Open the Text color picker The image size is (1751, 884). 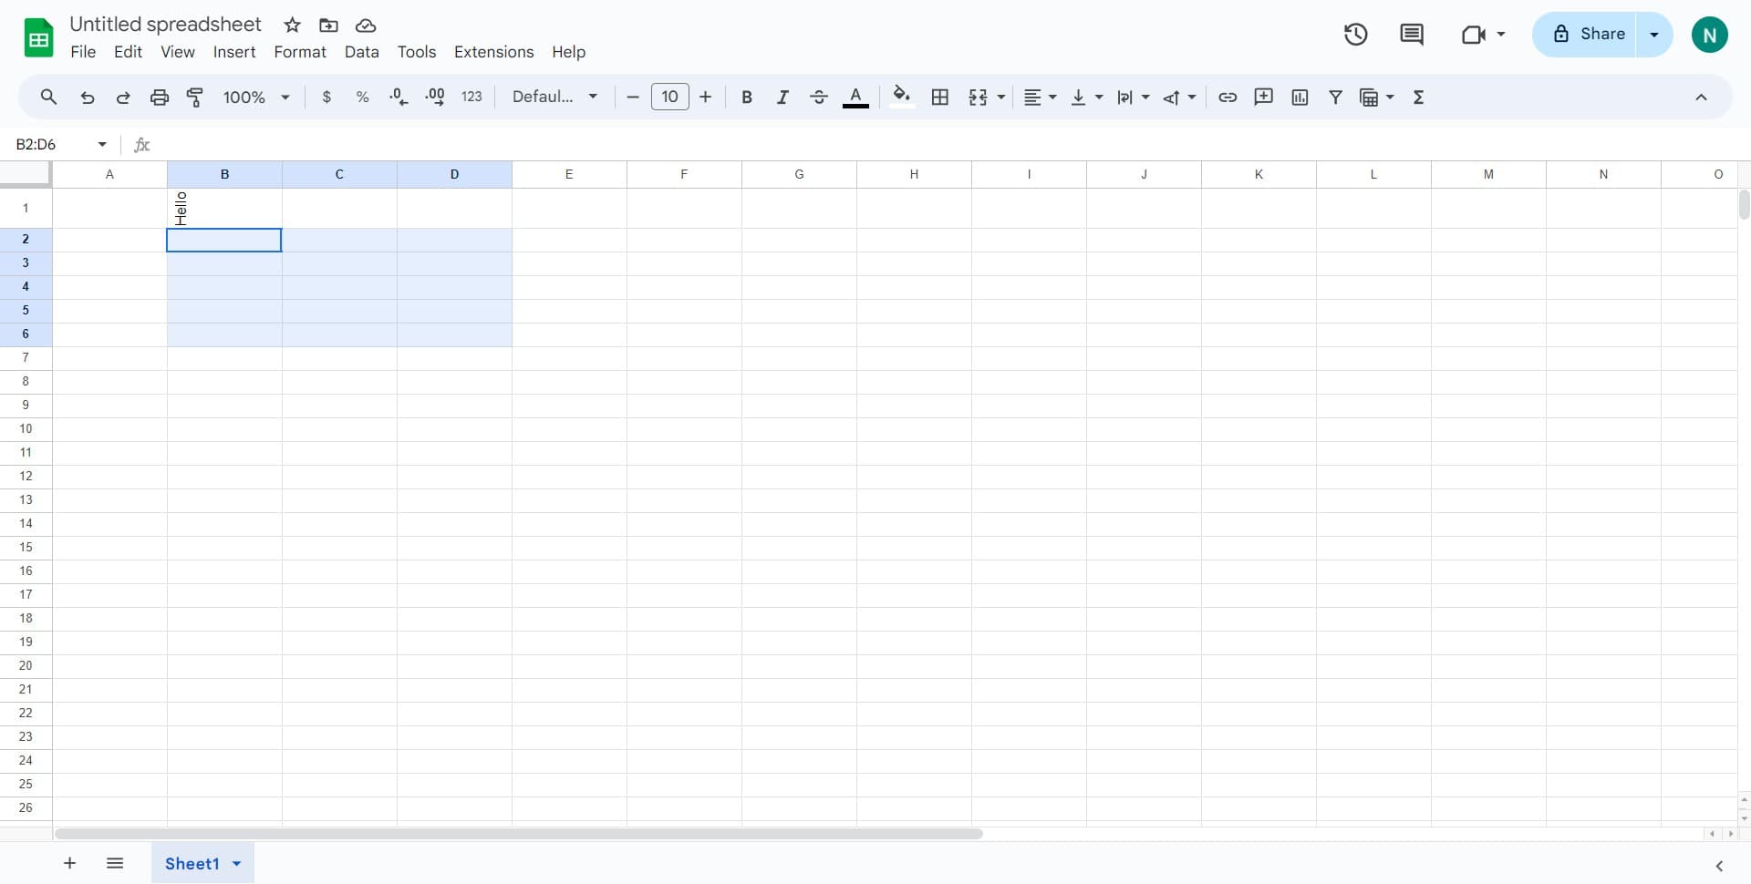[x=855, y=97]
